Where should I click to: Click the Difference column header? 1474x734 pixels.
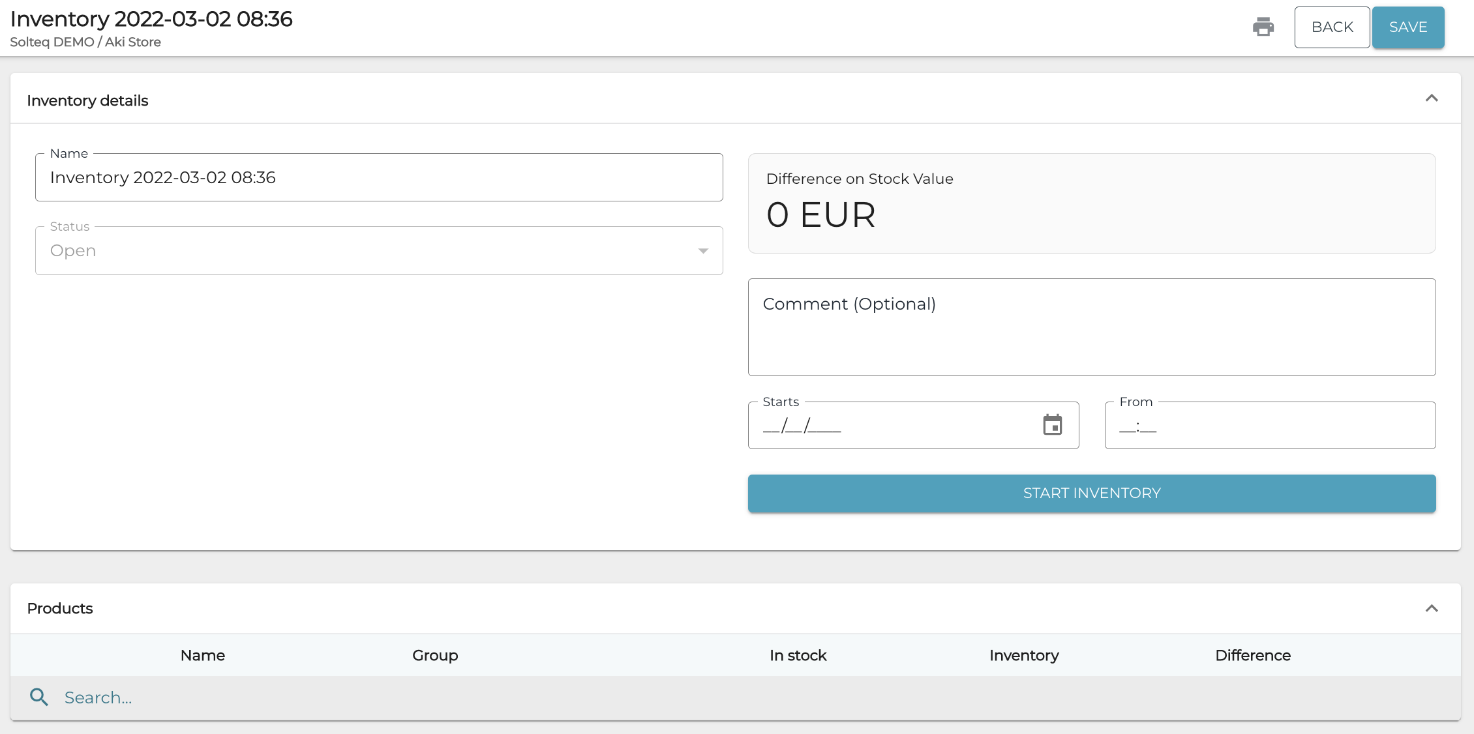tap(1252, 655)
